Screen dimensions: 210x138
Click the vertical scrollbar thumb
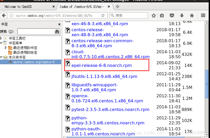pos(207,84)
